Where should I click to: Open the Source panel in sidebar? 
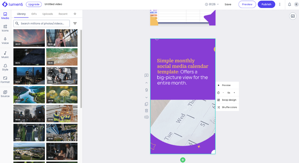pos(5,94)
